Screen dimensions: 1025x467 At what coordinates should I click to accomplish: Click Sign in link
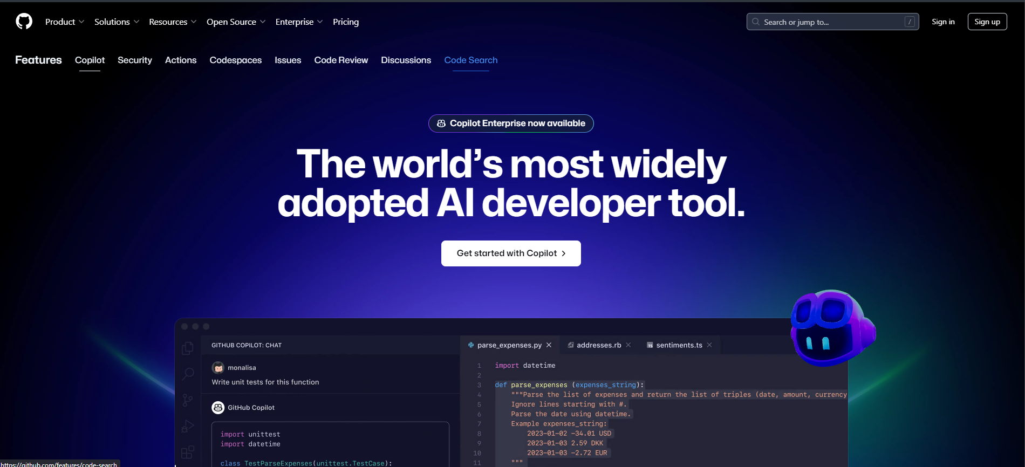[943, 22]
